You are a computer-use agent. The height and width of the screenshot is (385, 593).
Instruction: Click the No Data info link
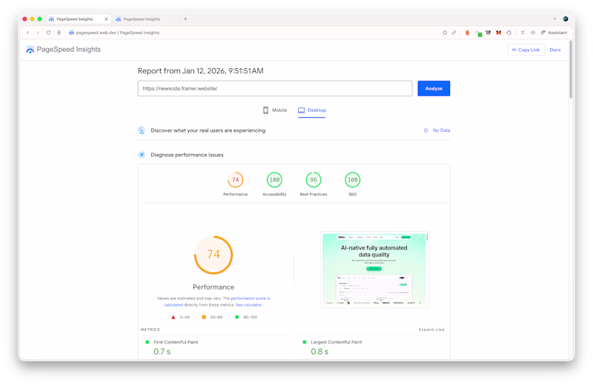pyautogui.click(x=437, y=130)
